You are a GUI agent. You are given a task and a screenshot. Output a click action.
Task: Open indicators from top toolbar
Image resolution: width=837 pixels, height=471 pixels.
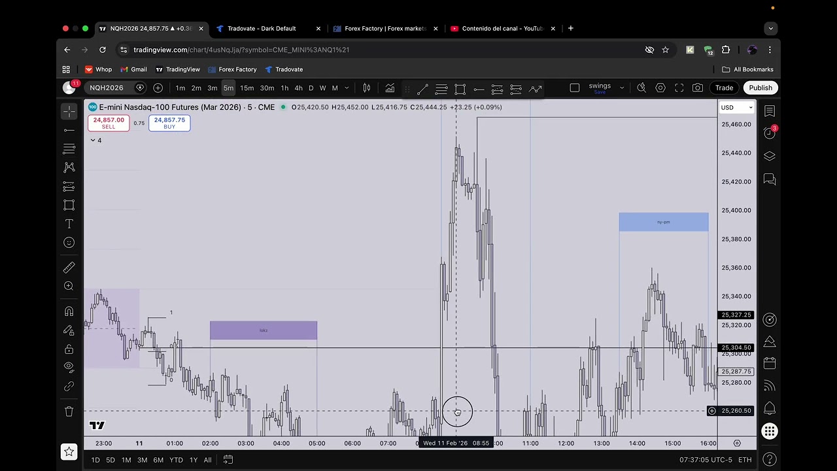pyautogui.click(x=390, y=88)
